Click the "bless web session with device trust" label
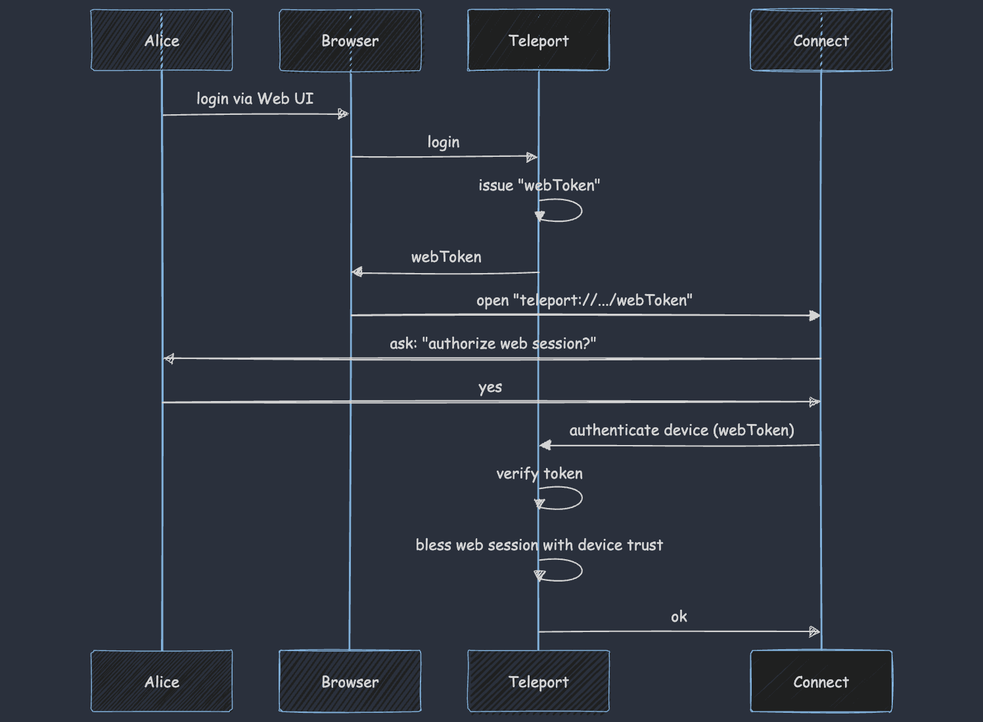This screenshot has width=983, height=722. (x=539, y=545)
